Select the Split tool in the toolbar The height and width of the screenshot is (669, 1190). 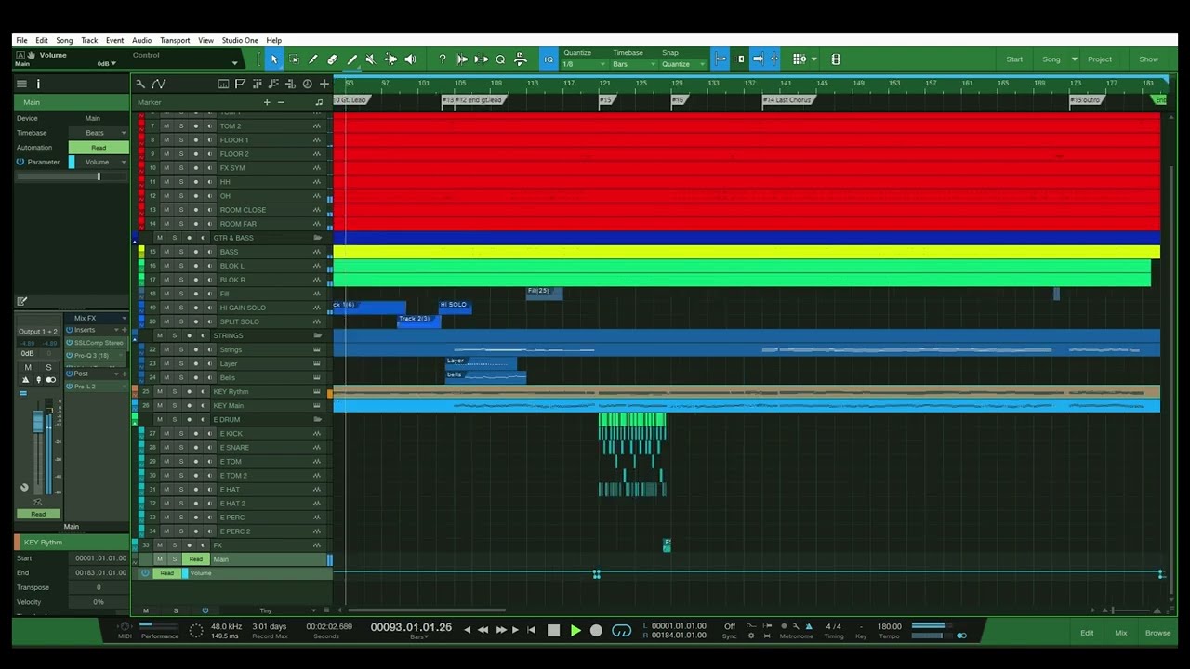point(313,59)
